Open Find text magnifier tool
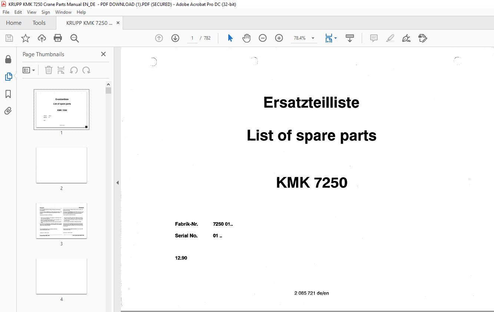This screenshot has height=312, width=494. 74,38
